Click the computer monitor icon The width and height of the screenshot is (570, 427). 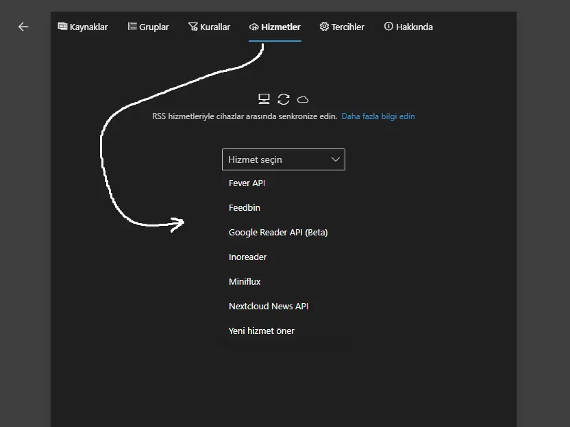[264, 99]
